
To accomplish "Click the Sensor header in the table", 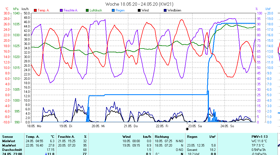I will pyautogui.click(x=7, y=137).
